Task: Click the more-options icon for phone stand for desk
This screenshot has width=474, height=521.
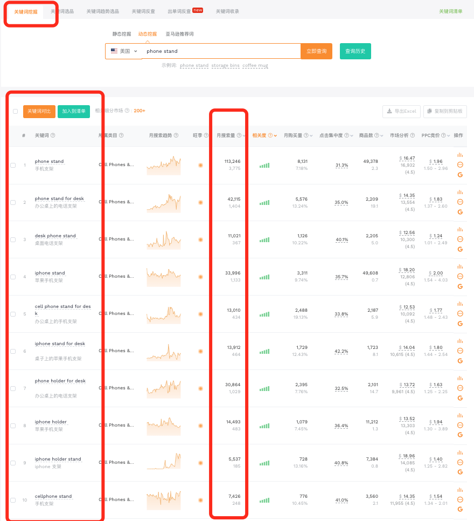Action: click(460, 202)
